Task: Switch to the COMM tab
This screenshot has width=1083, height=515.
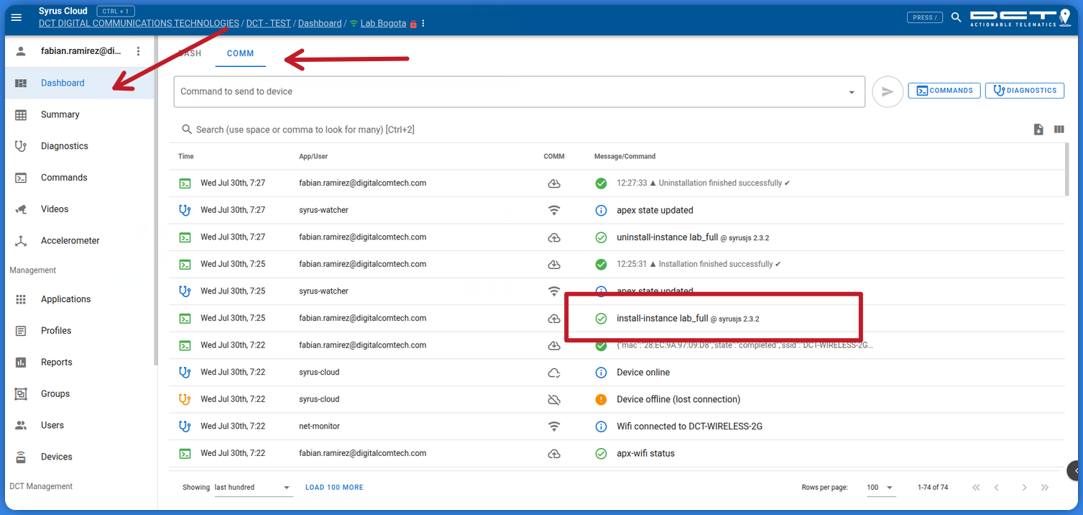Action: pos(241,53)
